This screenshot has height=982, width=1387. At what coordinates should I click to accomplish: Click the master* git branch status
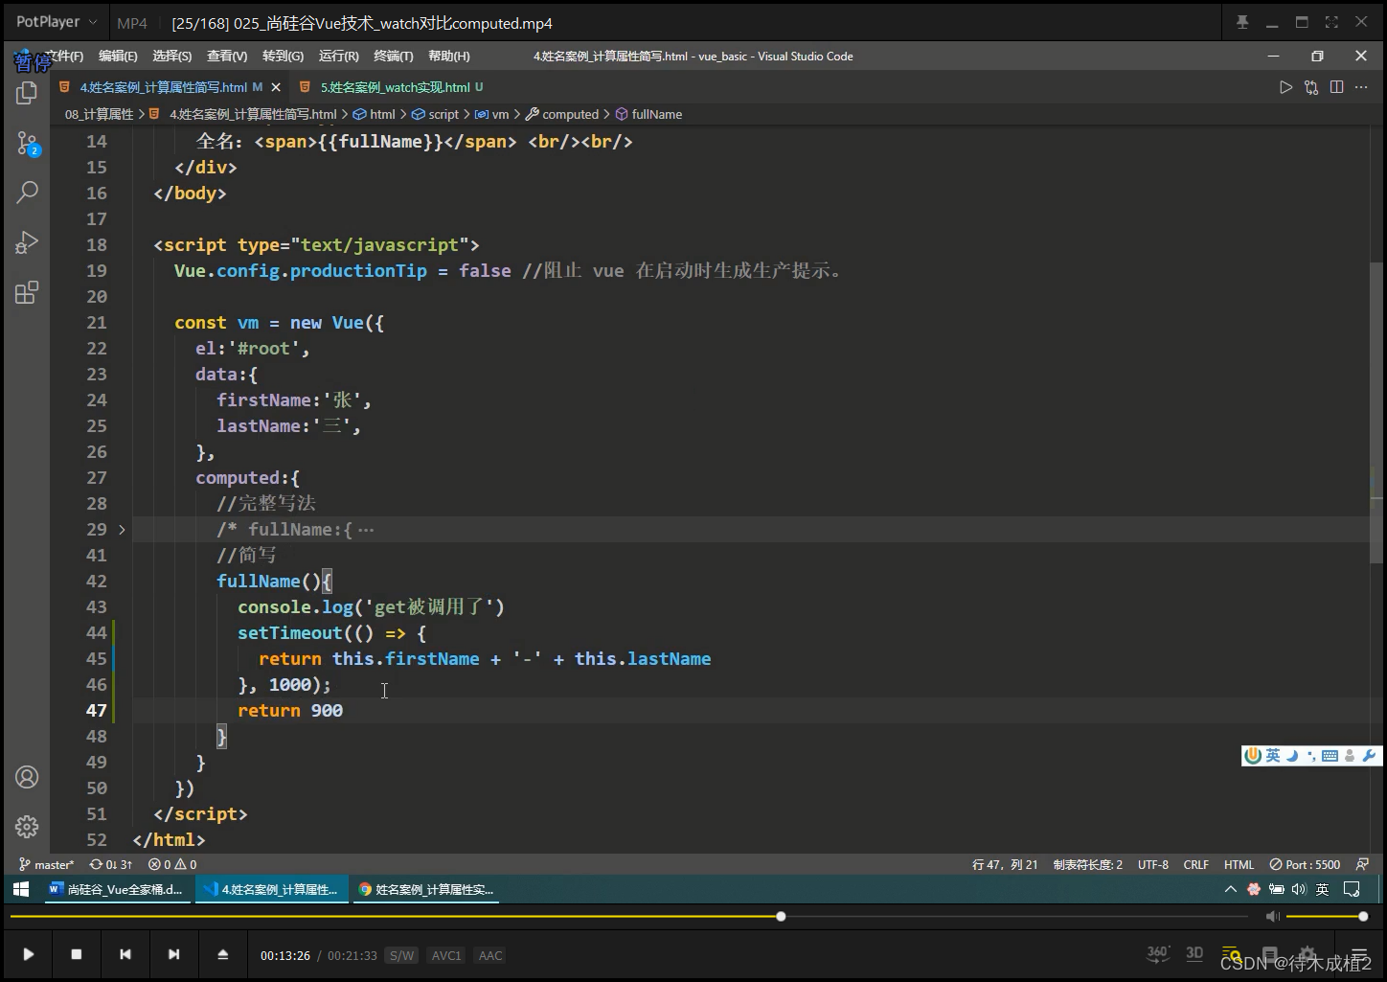tap(47, 864)
